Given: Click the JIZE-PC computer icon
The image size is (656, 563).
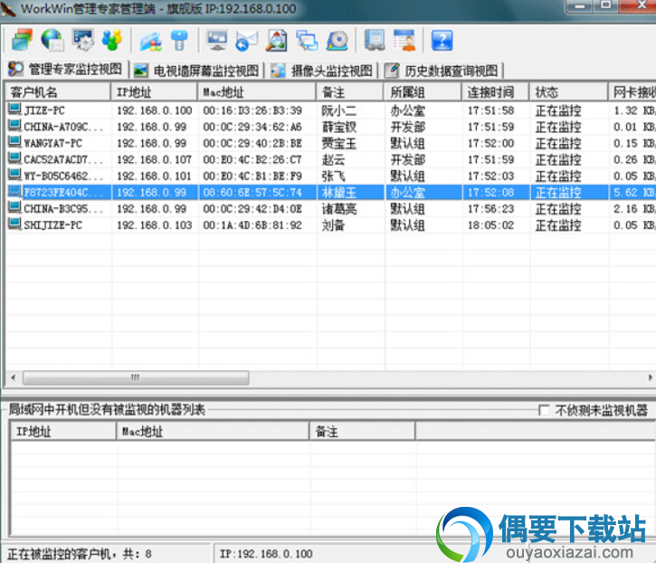Looking at the screenshot, I should point(14,110).
